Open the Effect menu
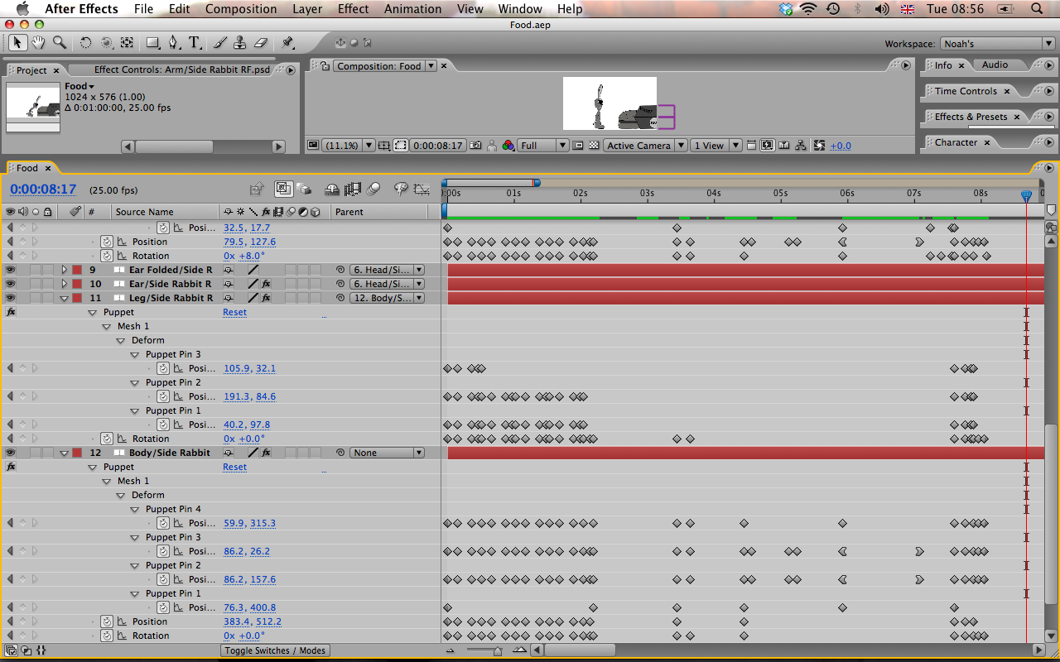The width and height of the screenshot is (1060, 662). [353, 9]
